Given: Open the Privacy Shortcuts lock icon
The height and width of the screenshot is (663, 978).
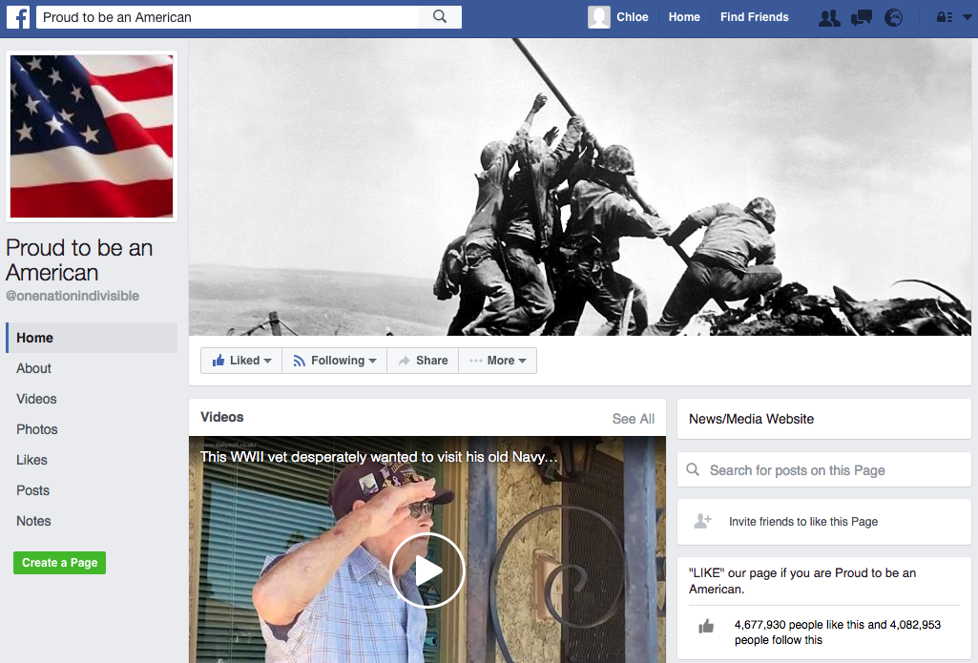Looking at the screenshot, I should [x=945, y=17].
